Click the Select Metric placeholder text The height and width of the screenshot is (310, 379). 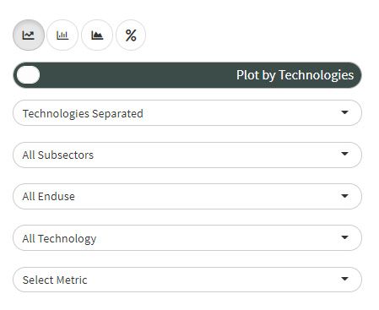pos(55,280)
